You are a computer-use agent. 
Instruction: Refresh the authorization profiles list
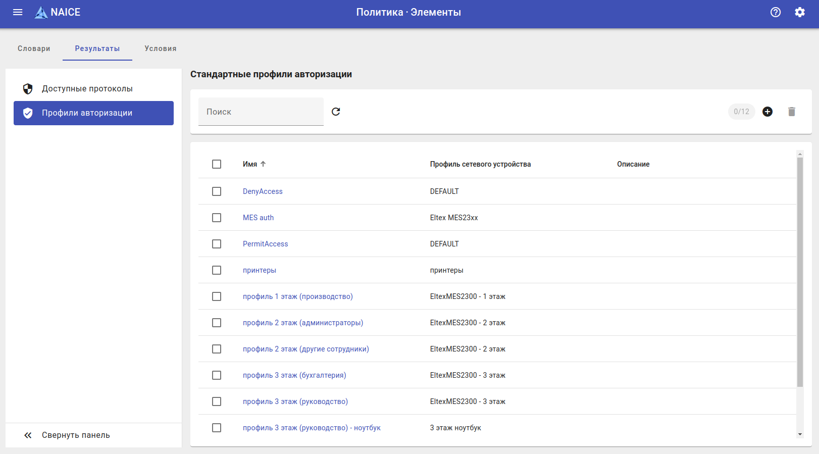tap(336, 112)
